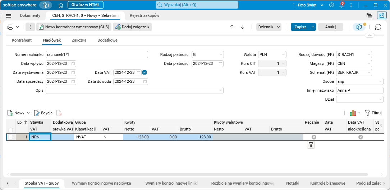This screenshot has width=390, height=190.
Task: Open the Rodzaj płatności dropdown
Action: (221, 54)
